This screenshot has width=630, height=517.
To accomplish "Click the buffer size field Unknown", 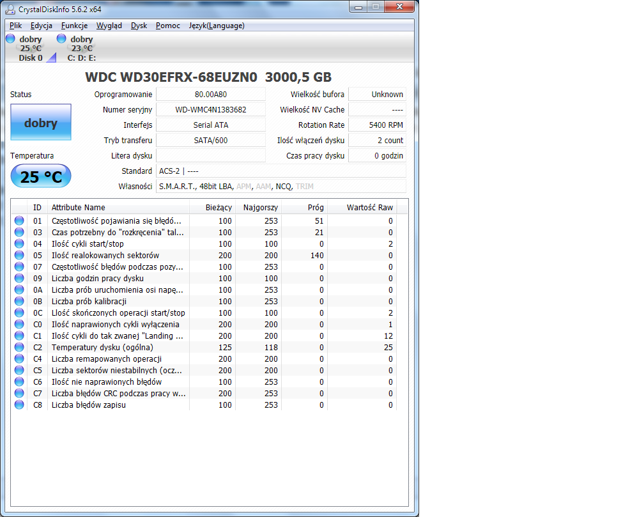I will [377, 95].
